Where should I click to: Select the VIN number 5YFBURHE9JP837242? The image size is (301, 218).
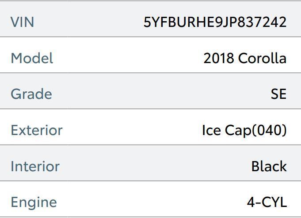coord(215,22)
